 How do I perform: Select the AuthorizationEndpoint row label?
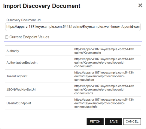click(x=22, y=62)
